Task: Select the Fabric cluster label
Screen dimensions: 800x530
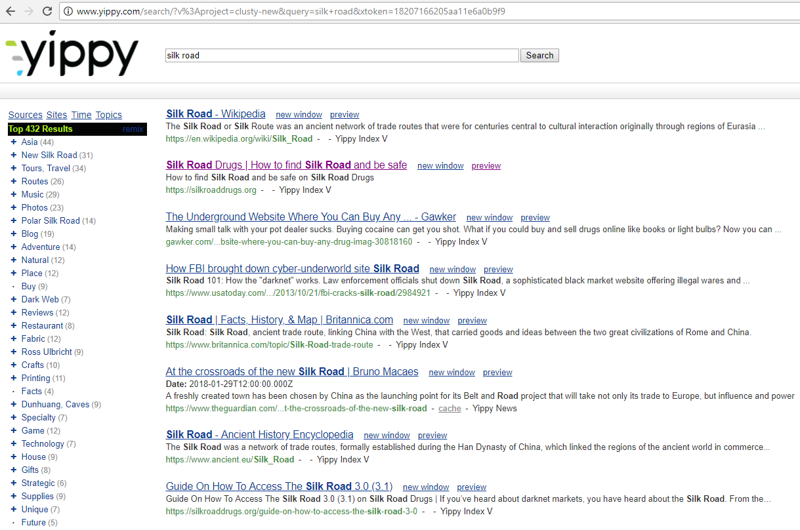Action: [x=33, y=338]
